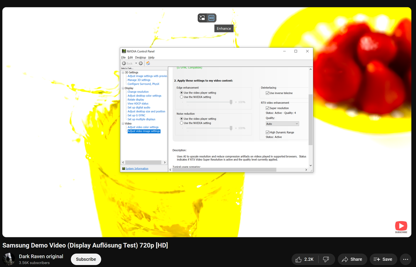
Task: Click task tree scroll-right arrow
Action: tap(165, 162)
